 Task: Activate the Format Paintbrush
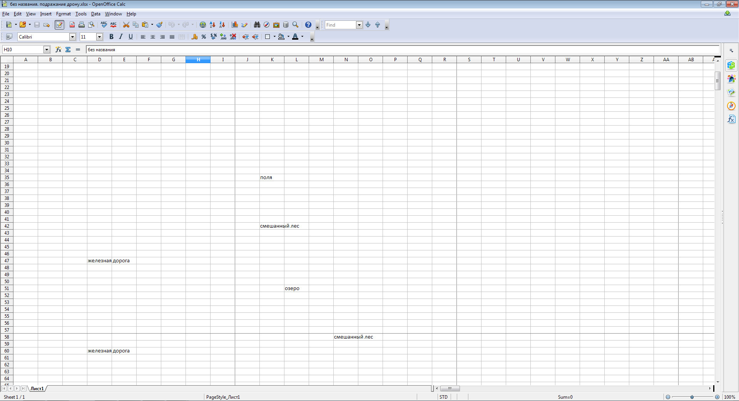pyautogui.click(x=159, y=25)
